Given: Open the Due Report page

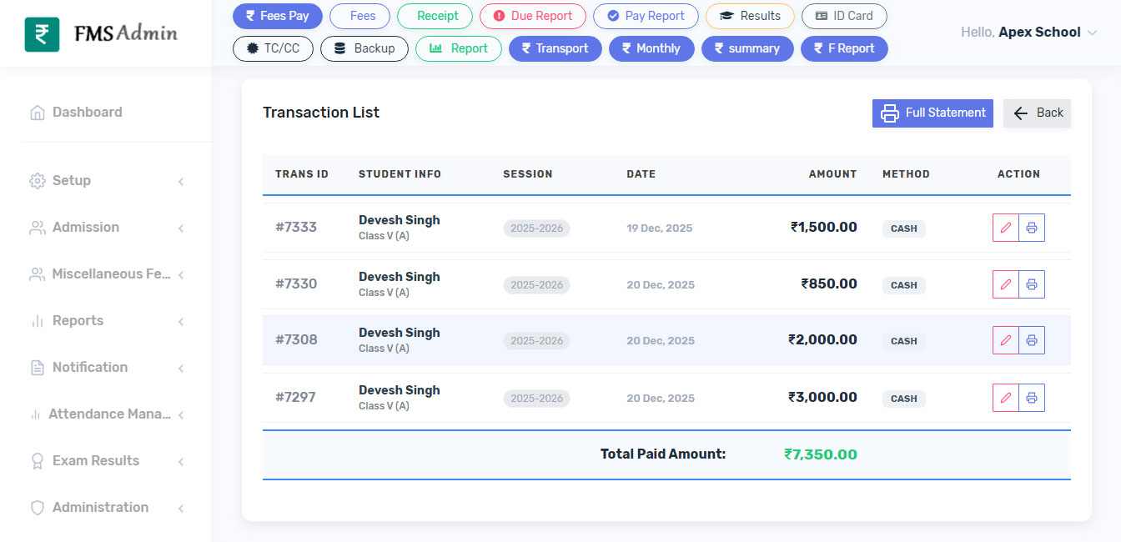Looking at the screenshot, I should (532, 16).
